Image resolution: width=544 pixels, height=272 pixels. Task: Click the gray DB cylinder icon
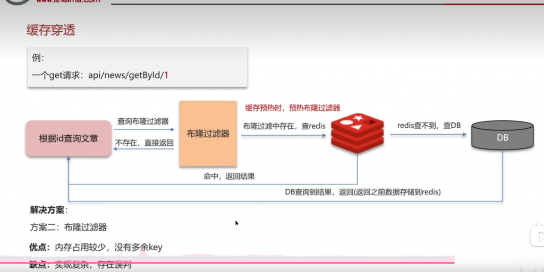click(x=502, y=137)
